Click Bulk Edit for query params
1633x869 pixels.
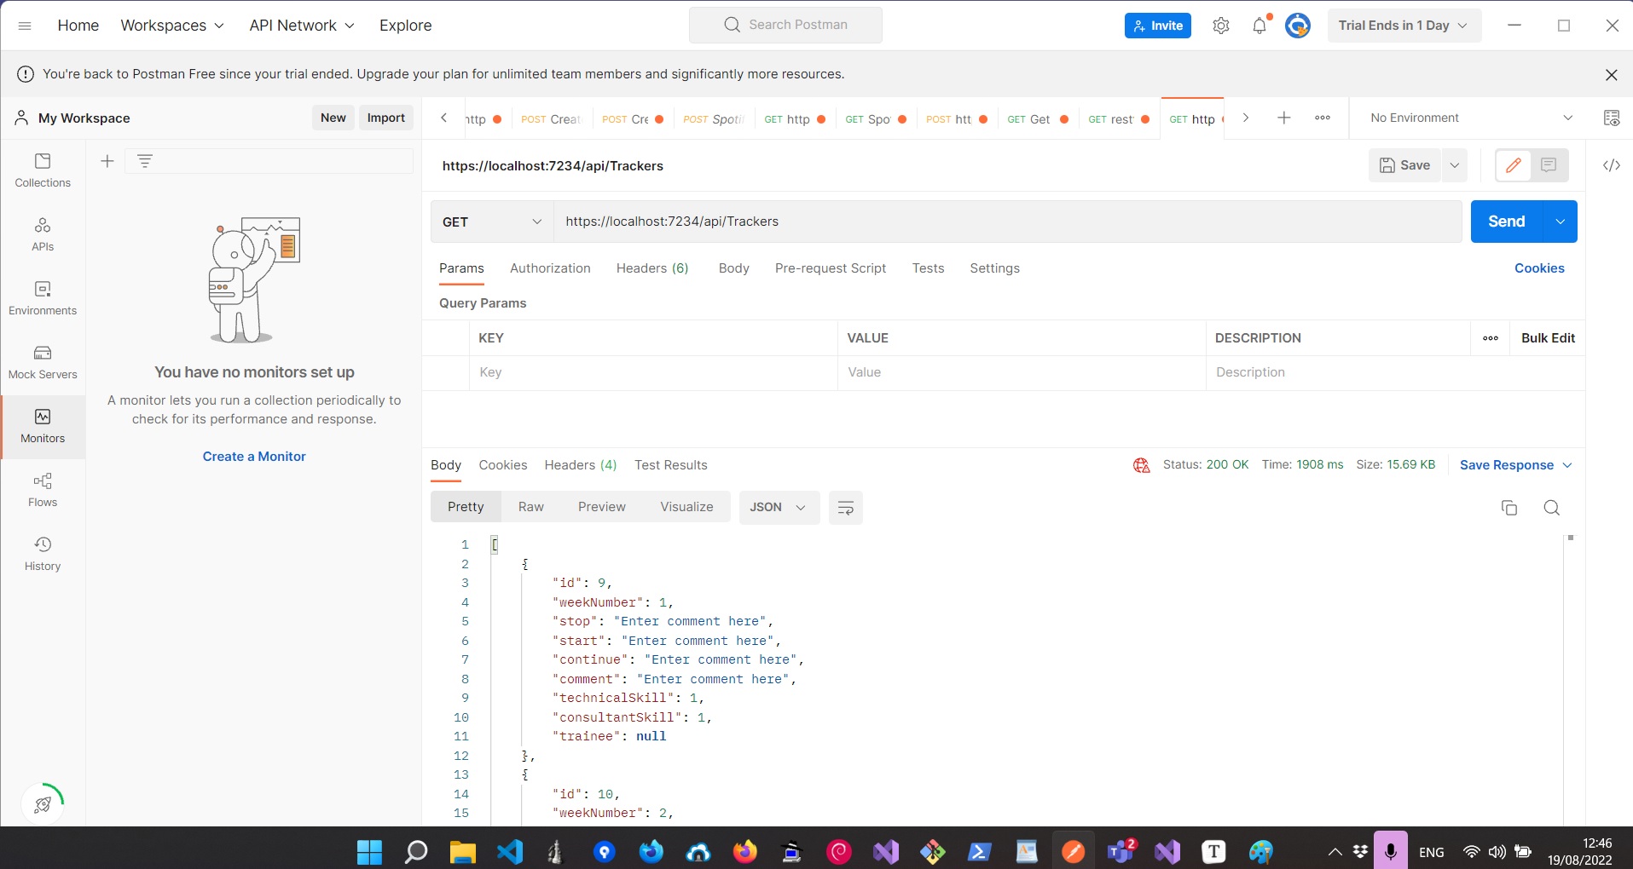[1548, 338]
